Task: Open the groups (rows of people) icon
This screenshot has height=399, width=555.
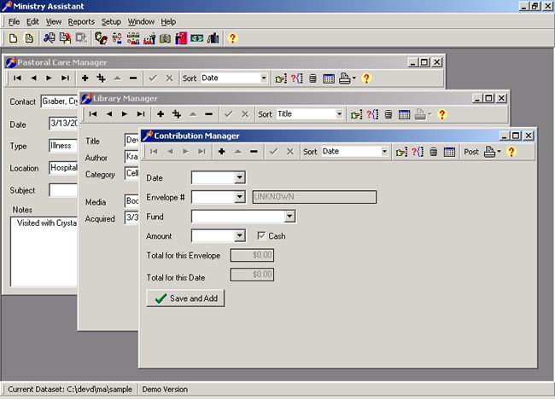Action: point(133,38)
